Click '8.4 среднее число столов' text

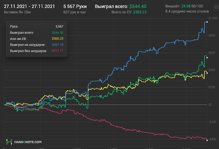click(187, 12)
